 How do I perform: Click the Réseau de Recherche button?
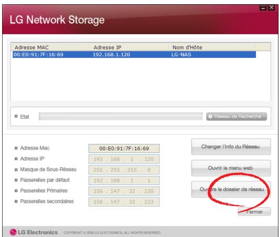coord(237,117)
